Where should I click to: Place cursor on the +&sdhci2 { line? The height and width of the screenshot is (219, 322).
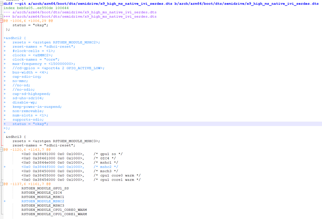(15, 38)
